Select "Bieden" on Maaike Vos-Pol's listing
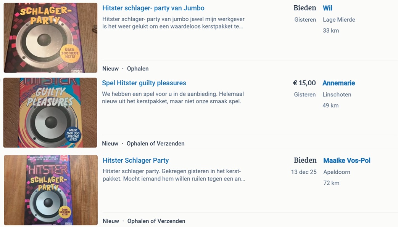The image size is (398, 227). click(305, 160)
